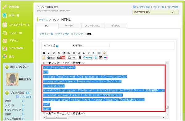Click the award ribbon icon
This screenshot has height=121, width=185.
click(x=44, y=58)
